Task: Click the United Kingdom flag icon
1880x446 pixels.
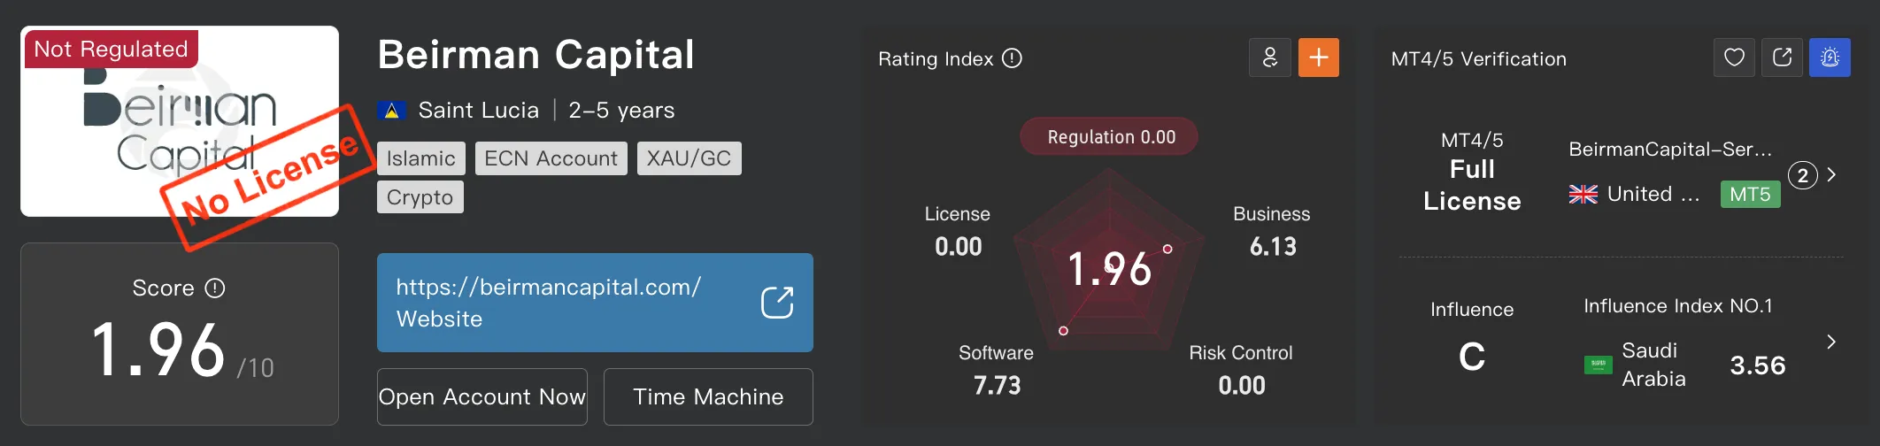Action: [1583, 195]
